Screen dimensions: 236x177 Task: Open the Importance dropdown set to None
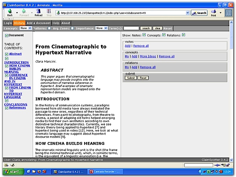coord(101,28)
